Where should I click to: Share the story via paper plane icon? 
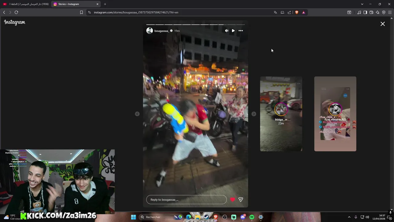(241, 199)
